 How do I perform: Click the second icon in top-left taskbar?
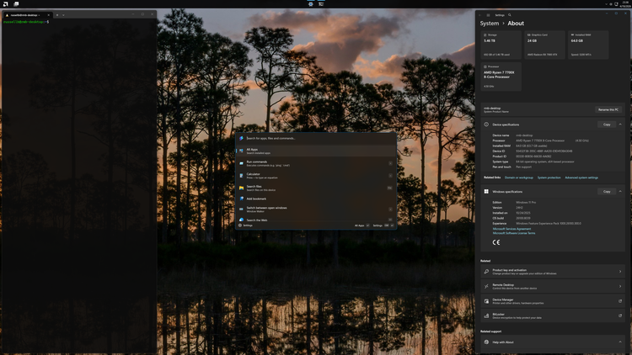click(x=16, y=4)
